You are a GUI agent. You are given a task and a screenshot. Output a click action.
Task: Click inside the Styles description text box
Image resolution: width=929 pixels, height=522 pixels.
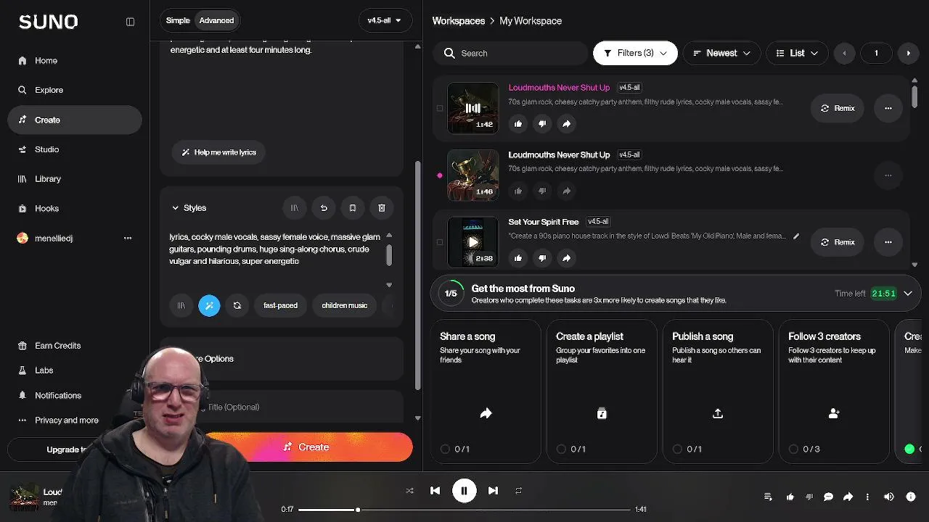point(276,249)
